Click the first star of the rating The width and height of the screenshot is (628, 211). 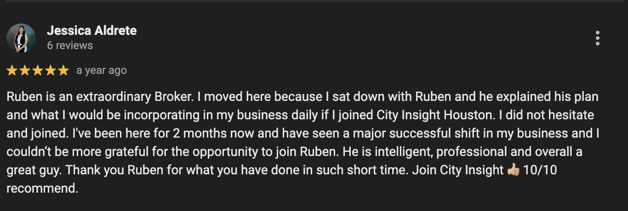[12, 71]
